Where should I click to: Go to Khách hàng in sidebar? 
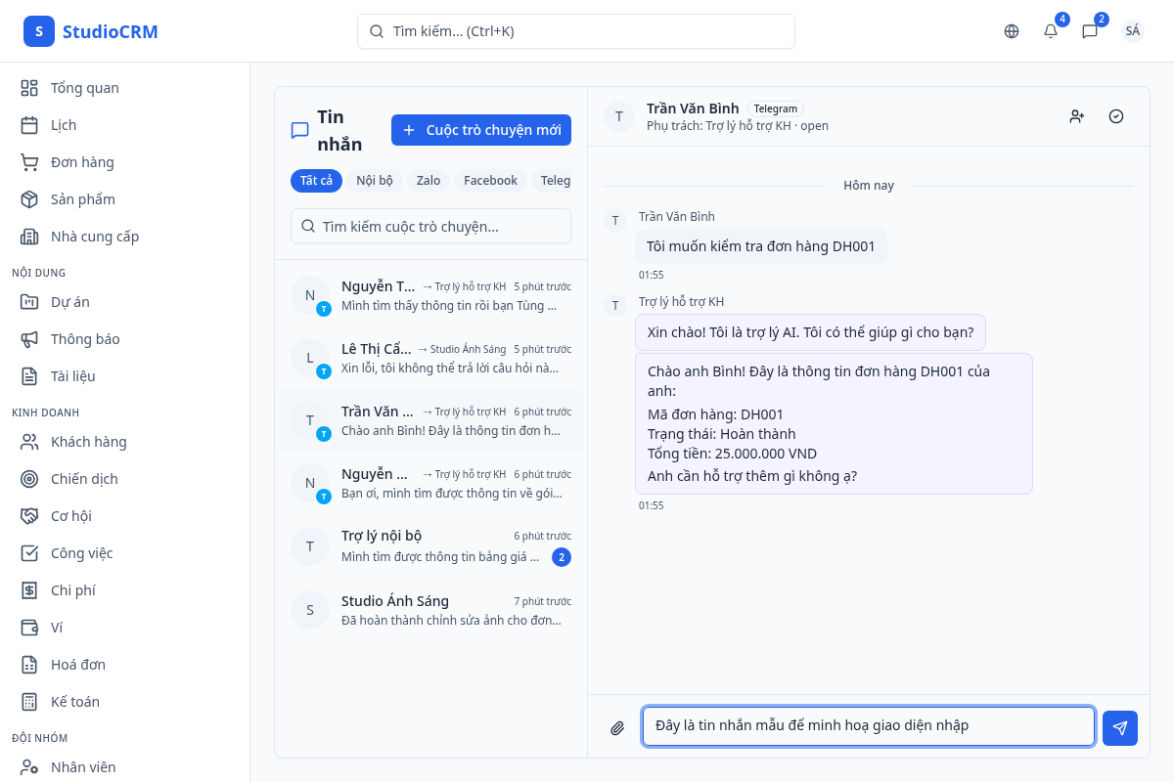pos(88,442)
